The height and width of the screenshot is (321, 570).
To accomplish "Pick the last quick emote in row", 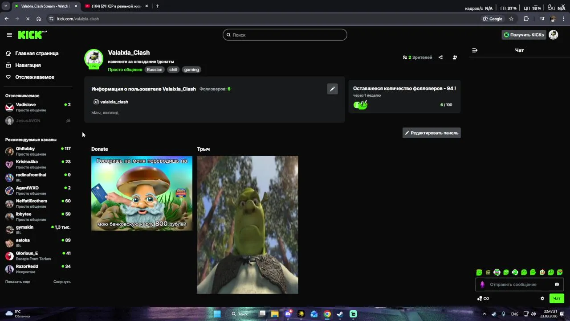I will 560,272.
